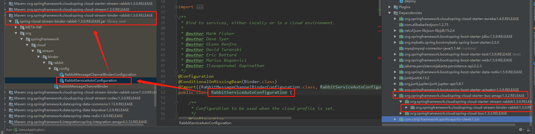Image resolution: width=535 pixels, height=134 pixels.
Task: Collapse spring-cloud-starter-bus-amqp:1.3.2.RELEASE dependency
Action: 395,96
